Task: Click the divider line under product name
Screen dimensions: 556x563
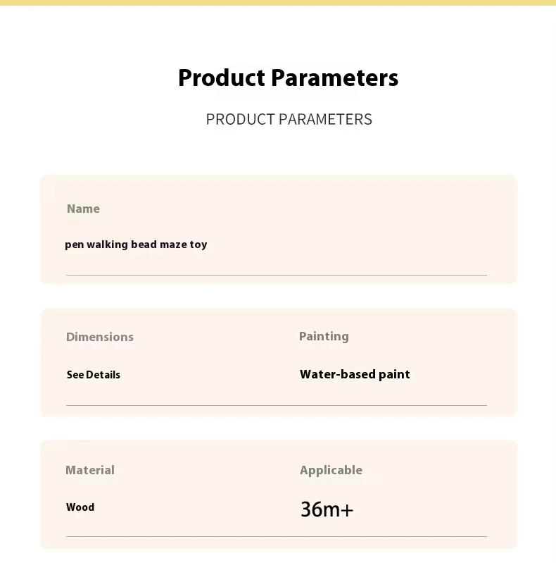Action: pos(277,275)
